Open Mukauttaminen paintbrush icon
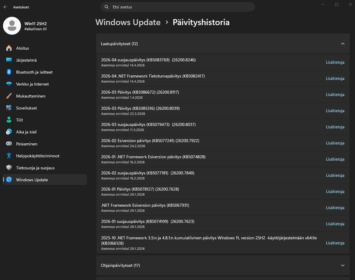Viewport: 355px width, 280px height. tap(9, 96)
